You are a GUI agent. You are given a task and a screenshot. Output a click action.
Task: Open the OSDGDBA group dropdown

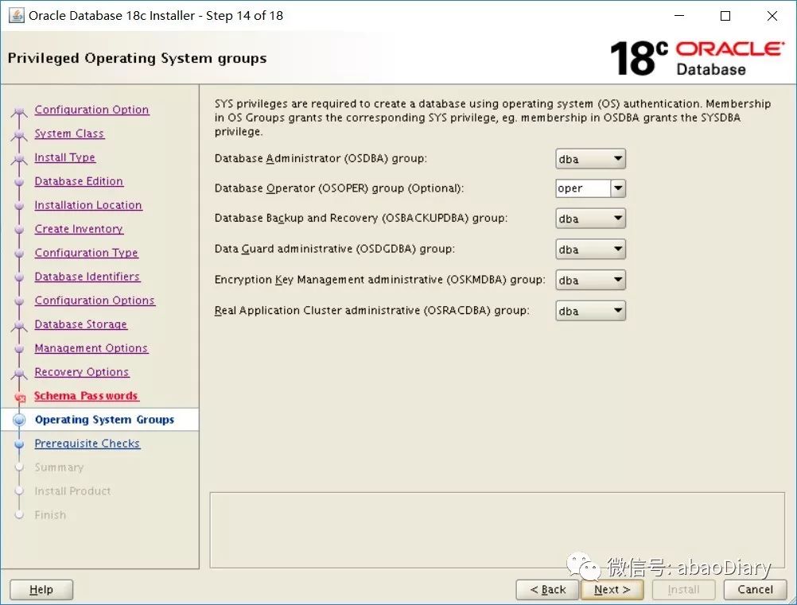click(590, 250)
